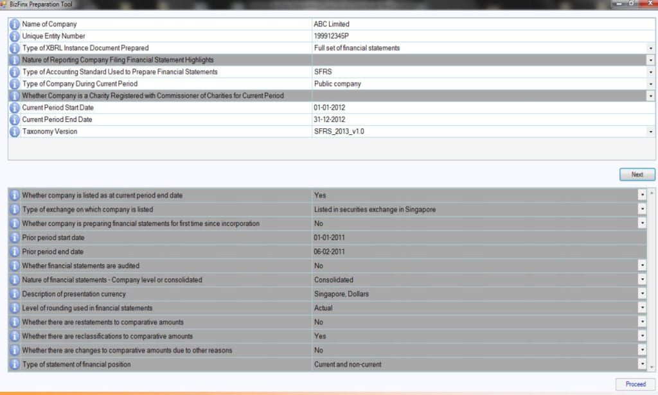This screenshot has width=658, height=395.
Task: Expand the Nature of financial statements dropdown
Action: coord(642,279)
